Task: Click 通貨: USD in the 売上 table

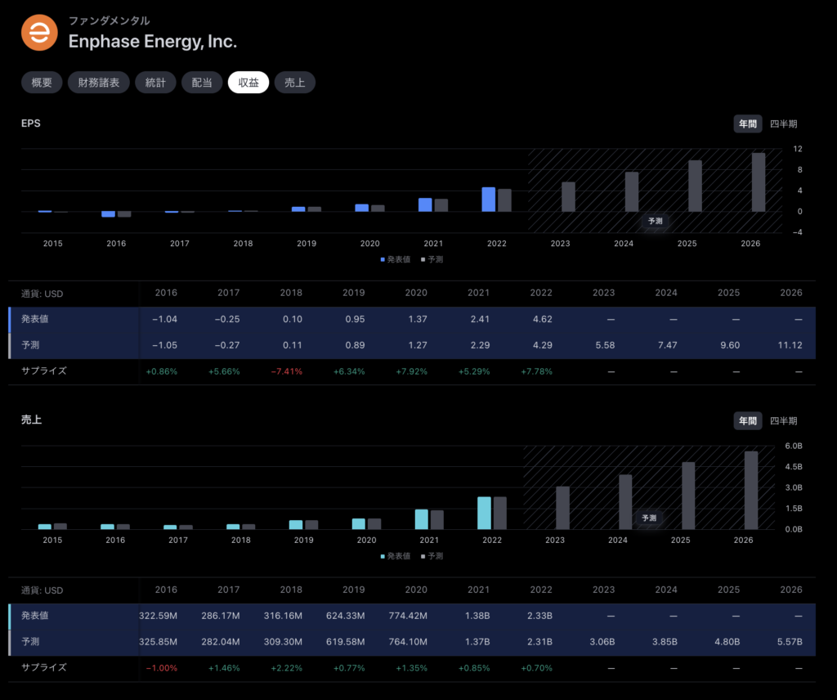Action: (43, 590)
